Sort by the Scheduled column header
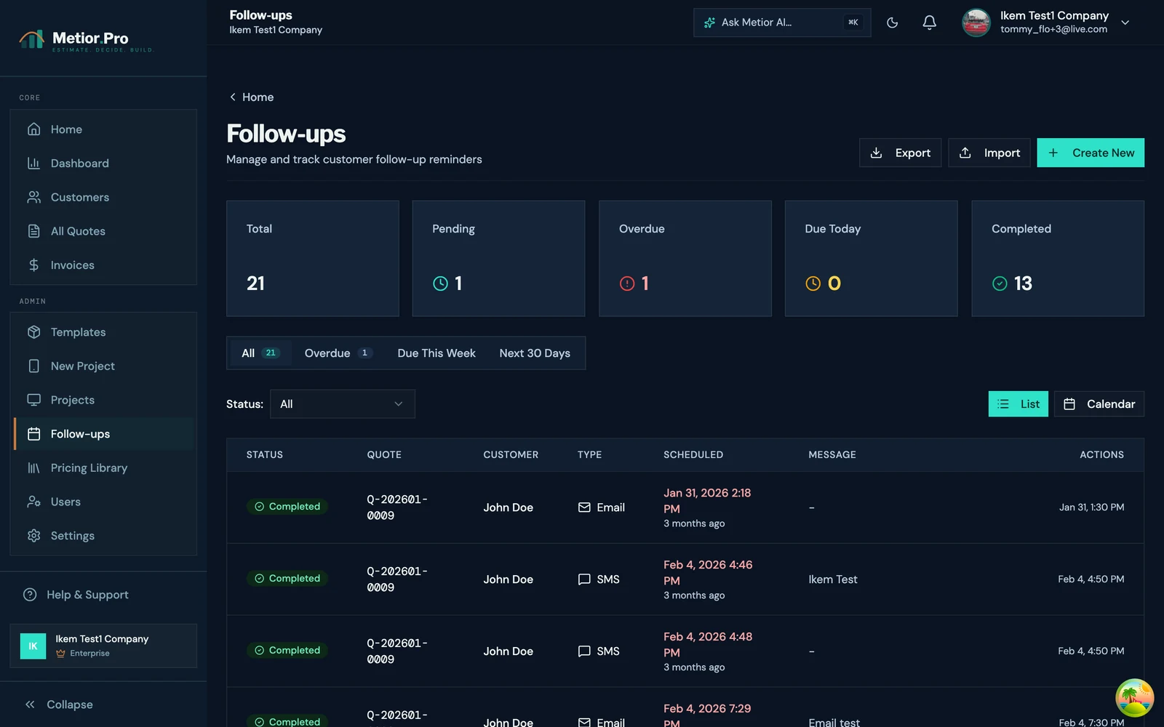 tap(693, 455)
